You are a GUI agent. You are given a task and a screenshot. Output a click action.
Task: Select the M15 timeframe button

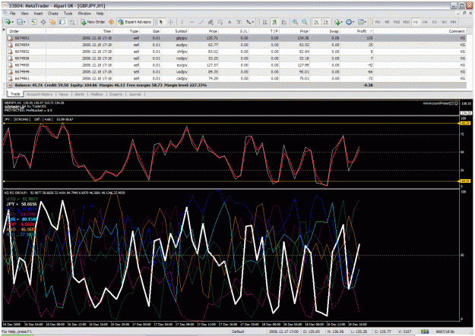click(397, 22)
